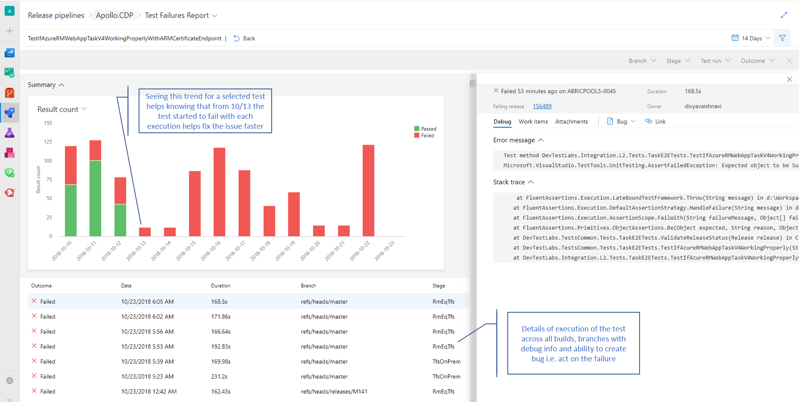The image size is (799, 402).
Task: Open the Boards icon in sidebar
Action: coord(10,73)
